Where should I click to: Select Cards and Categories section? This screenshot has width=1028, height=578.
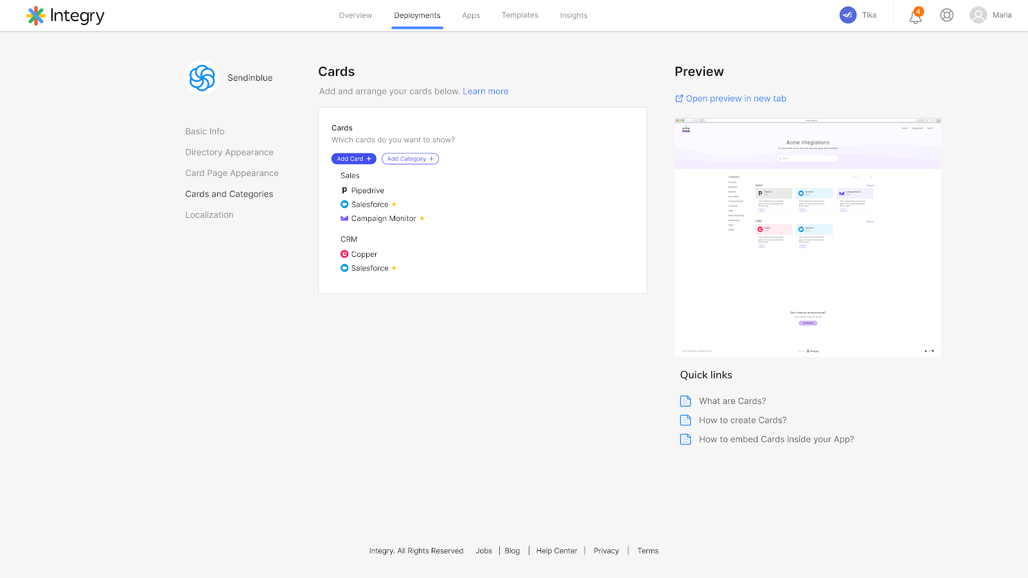pyautogui.click(x=229, y=194)
